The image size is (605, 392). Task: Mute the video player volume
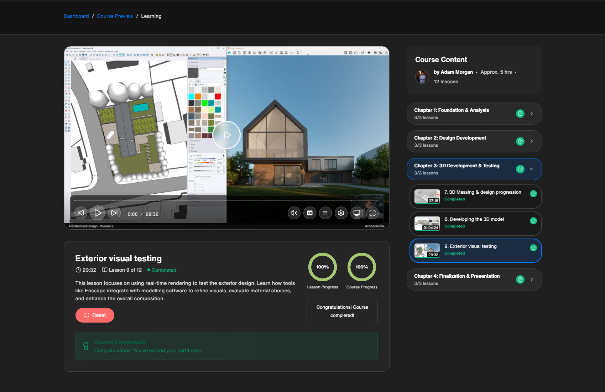point(294,213)
